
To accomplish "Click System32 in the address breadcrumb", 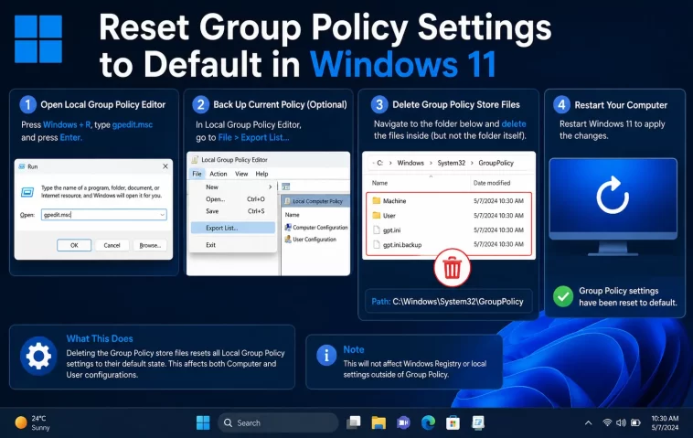I will tap(452, 163).
